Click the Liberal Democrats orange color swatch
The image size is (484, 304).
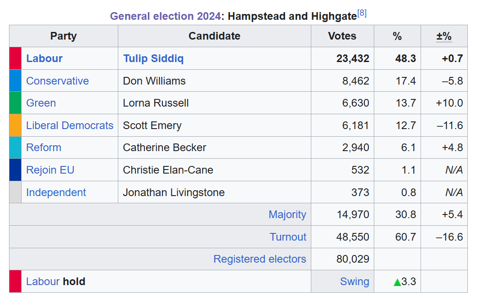[x=15, y=125]
